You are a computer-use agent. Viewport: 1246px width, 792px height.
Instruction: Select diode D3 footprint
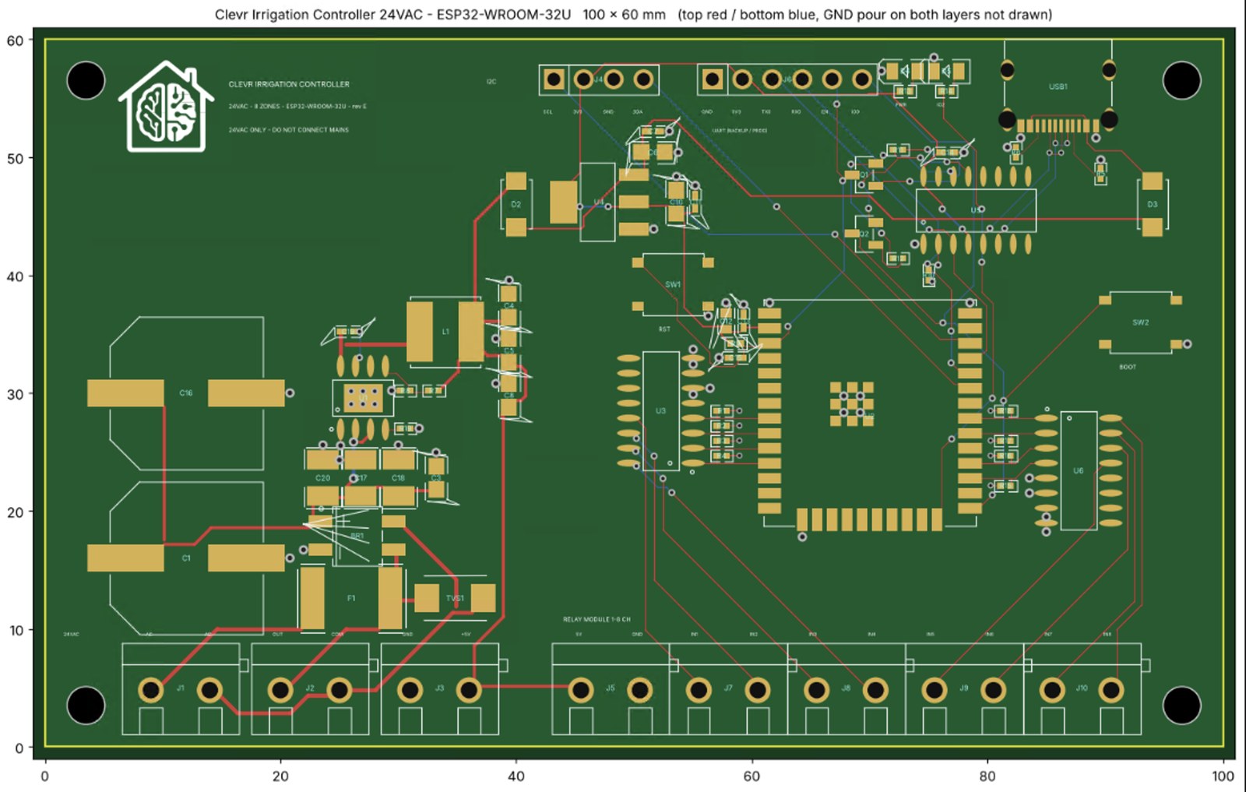(1152, 204)
